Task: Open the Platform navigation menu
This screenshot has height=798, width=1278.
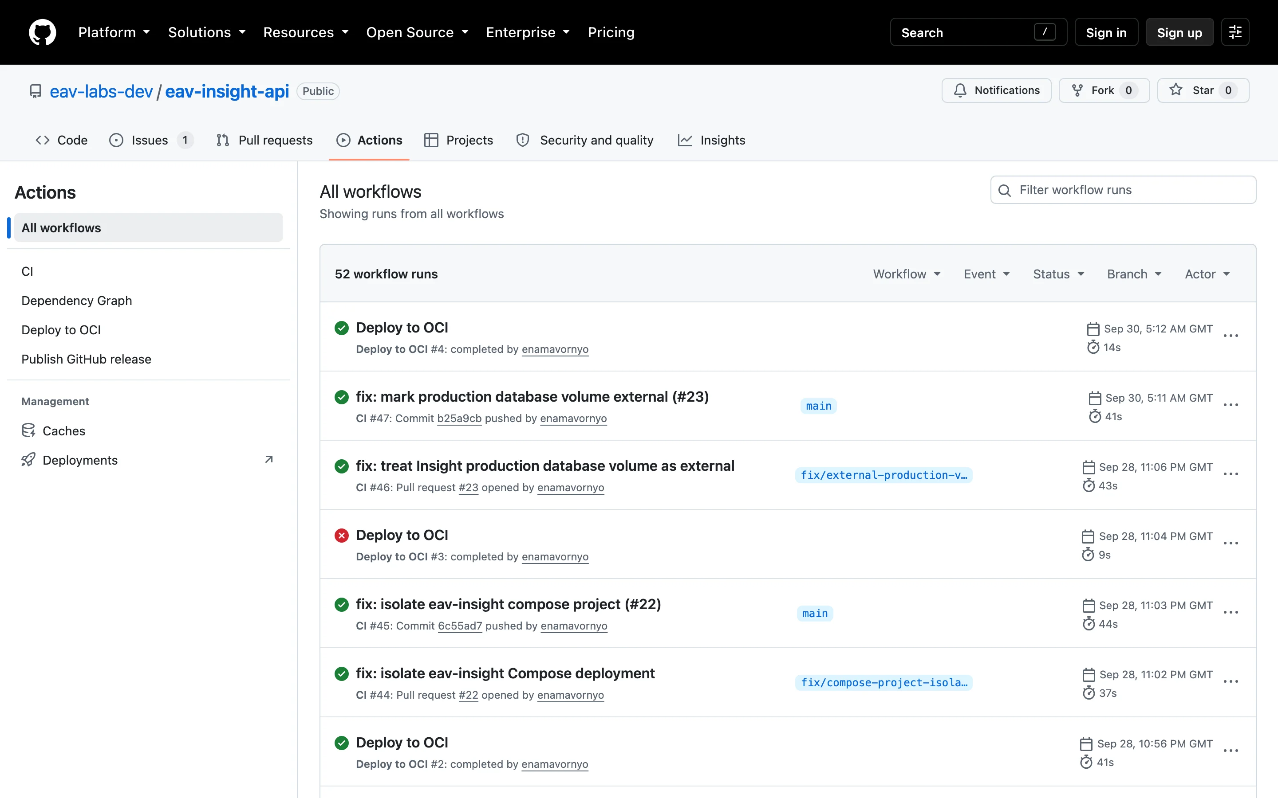Action: point(114,32)
